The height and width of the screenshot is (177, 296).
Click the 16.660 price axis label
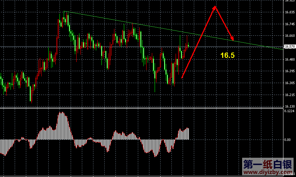(289, 36)
